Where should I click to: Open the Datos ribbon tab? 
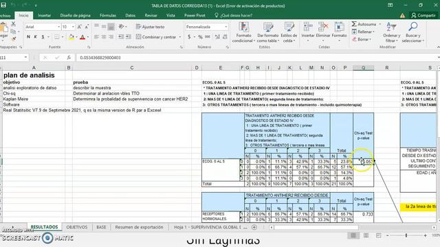pos(130,15)
